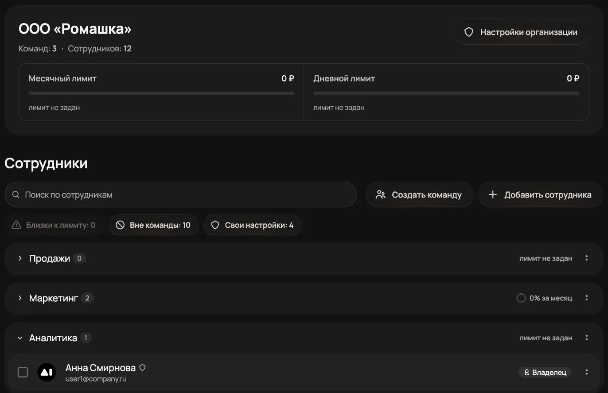The height and width of the screenshot is (393, 608).
Task: Click the Продажи team name
Action: point(50,258)
